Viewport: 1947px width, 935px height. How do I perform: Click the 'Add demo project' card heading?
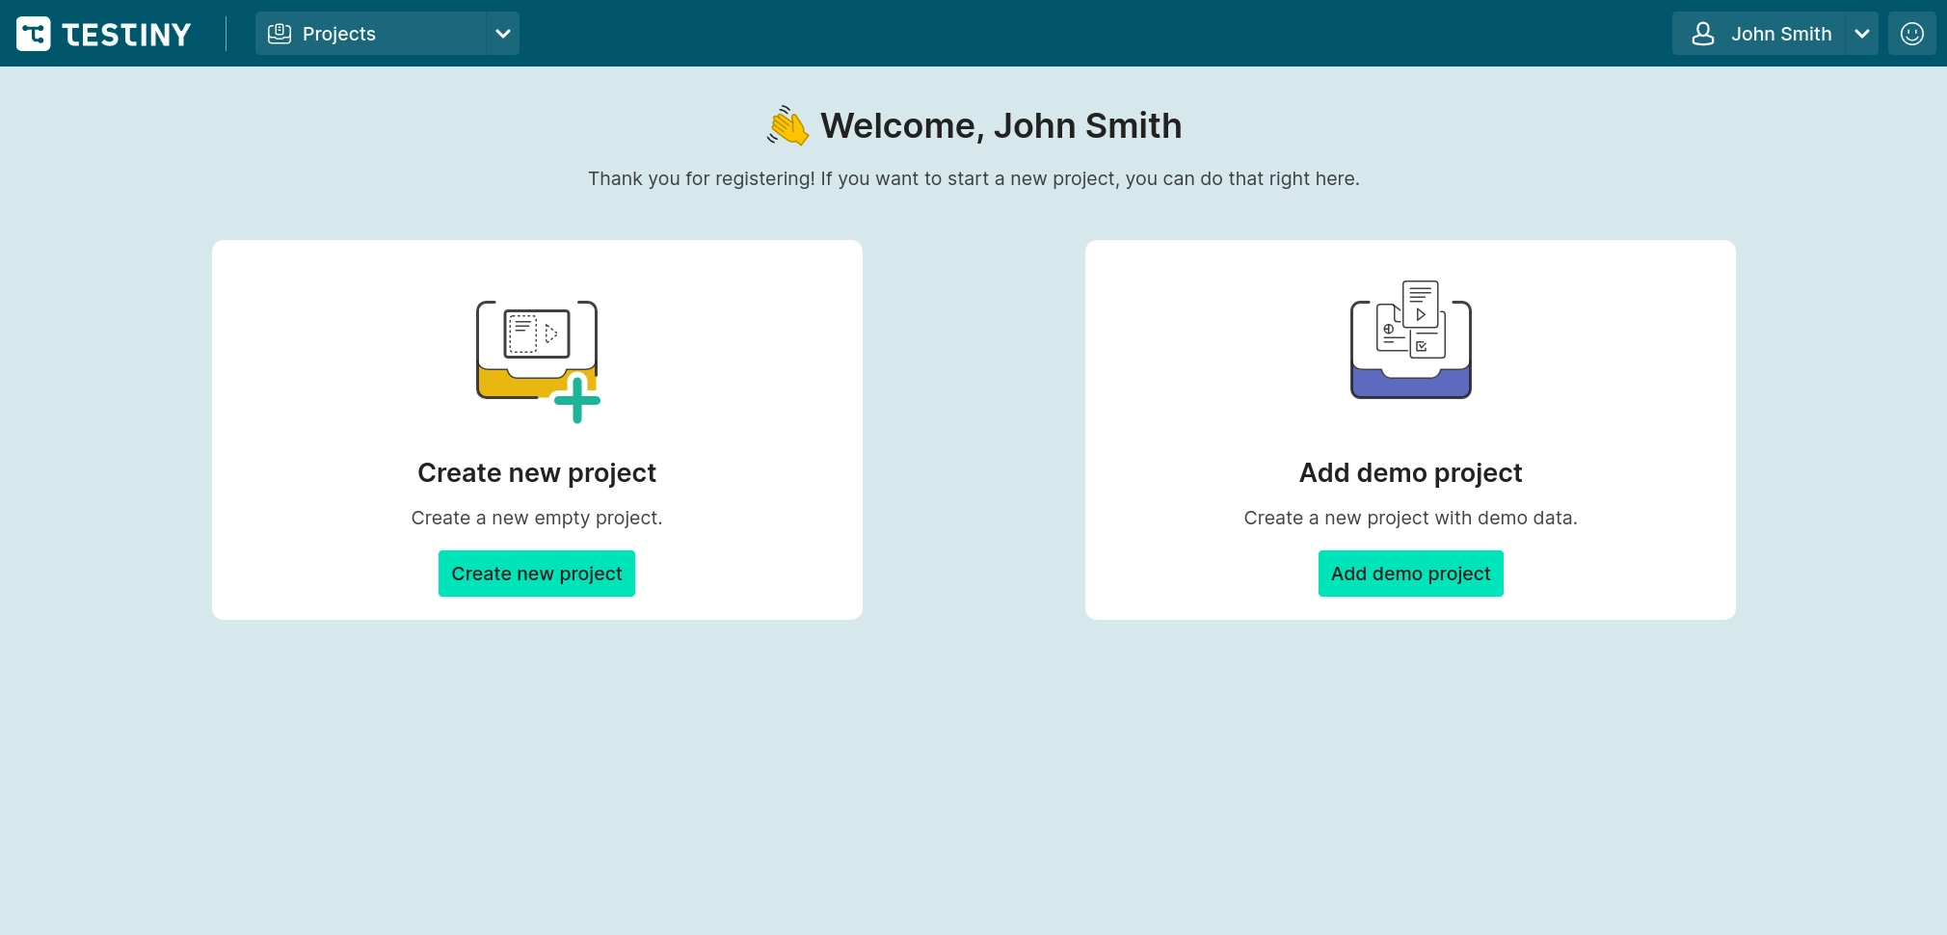click(1410, 472)
